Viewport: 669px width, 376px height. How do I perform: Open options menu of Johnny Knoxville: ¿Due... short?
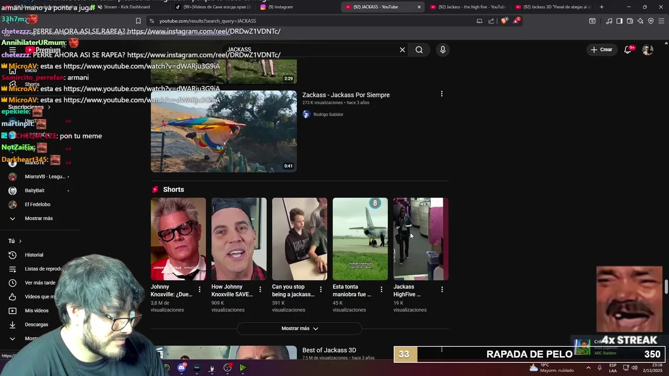coord(199,289)
